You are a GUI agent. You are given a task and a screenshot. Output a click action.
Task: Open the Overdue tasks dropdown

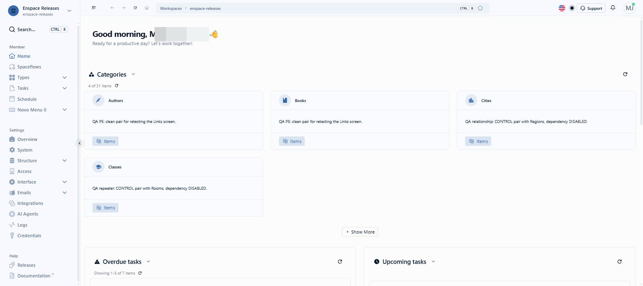coord(148,261)
